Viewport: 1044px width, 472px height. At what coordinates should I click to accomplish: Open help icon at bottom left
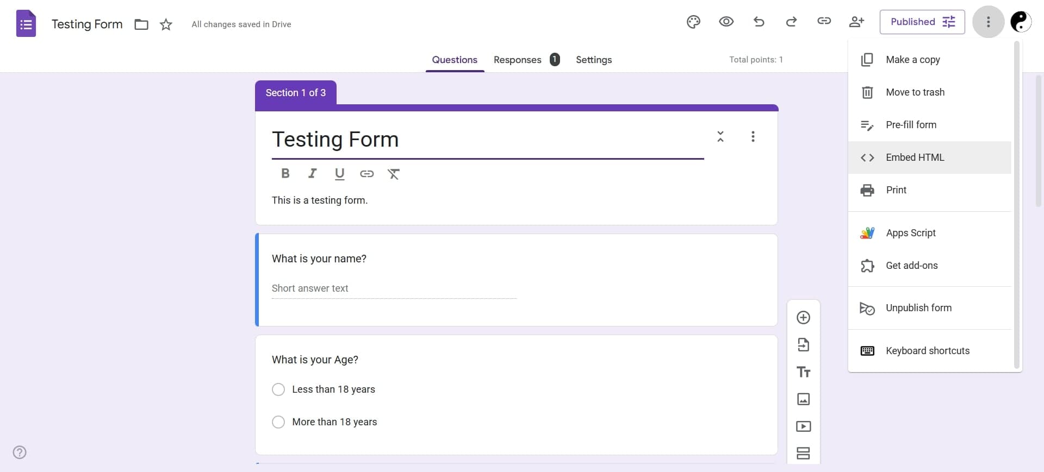point(20,452)
